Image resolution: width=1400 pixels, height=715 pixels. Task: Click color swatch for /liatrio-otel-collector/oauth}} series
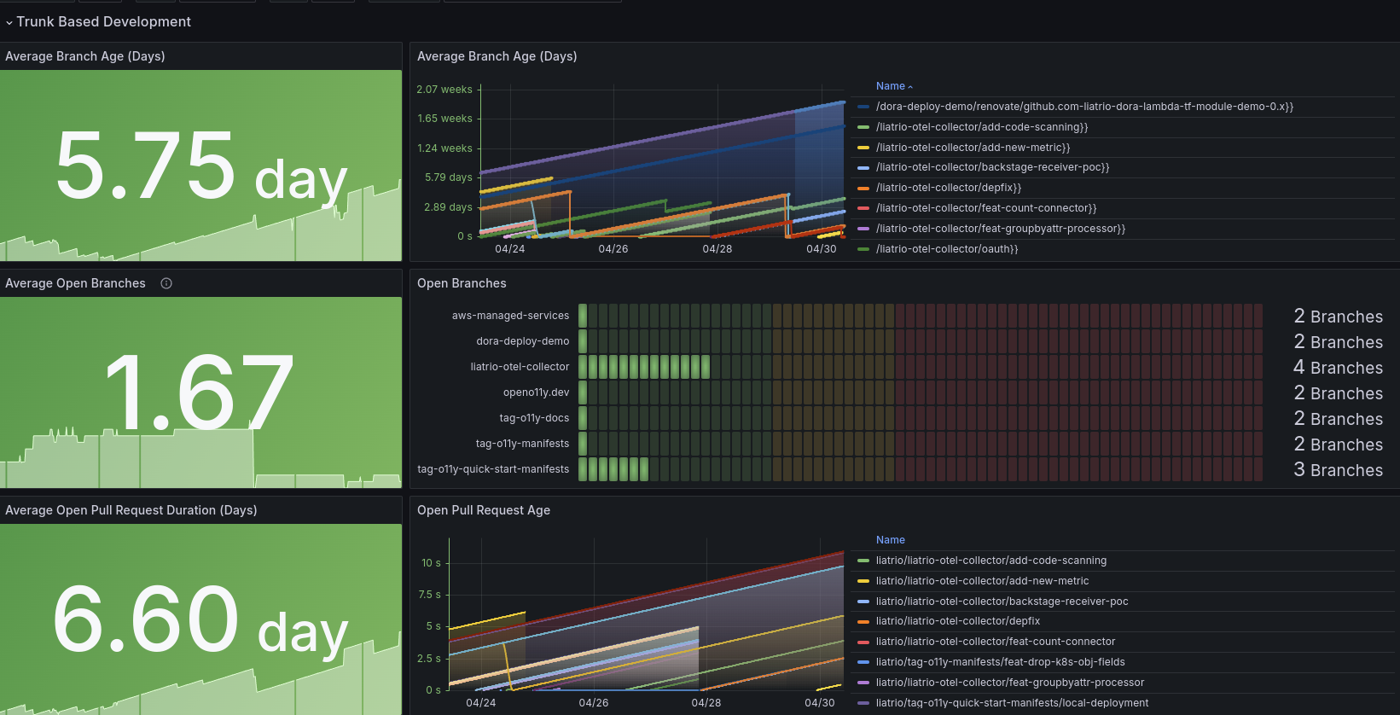point(863,249)
